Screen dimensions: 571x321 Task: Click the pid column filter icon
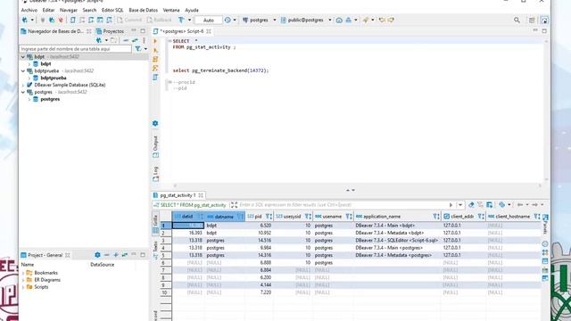click(x=269, y=217)
